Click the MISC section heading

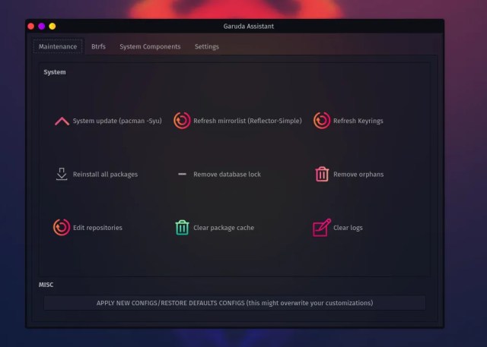[46, 285]
